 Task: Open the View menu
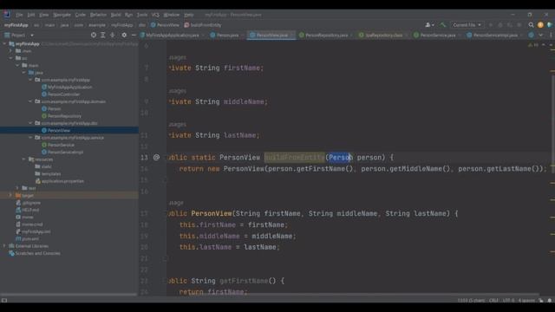43,15
